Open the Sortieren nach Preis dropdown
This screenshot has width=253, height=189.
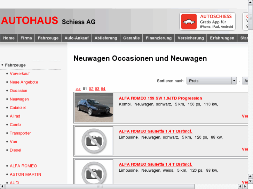click(212, 81)
